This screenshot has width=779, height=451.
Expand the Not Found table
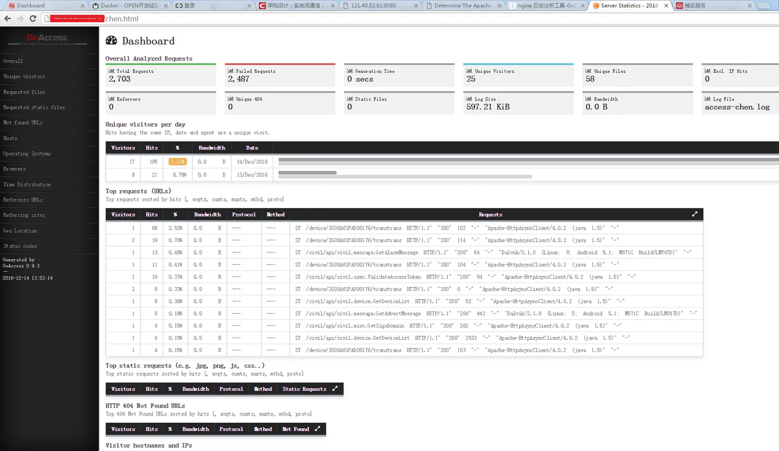point(317,429)
